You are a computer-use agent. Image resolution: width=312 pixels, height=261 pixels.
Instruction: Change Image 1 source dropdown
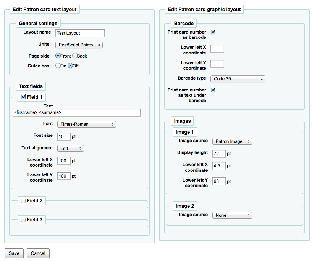click(232, 141)
